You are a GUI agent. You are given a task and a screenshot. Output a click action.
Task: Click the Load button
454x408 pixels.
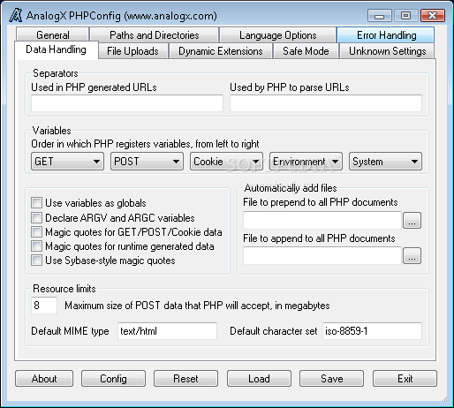pos(259,379)
